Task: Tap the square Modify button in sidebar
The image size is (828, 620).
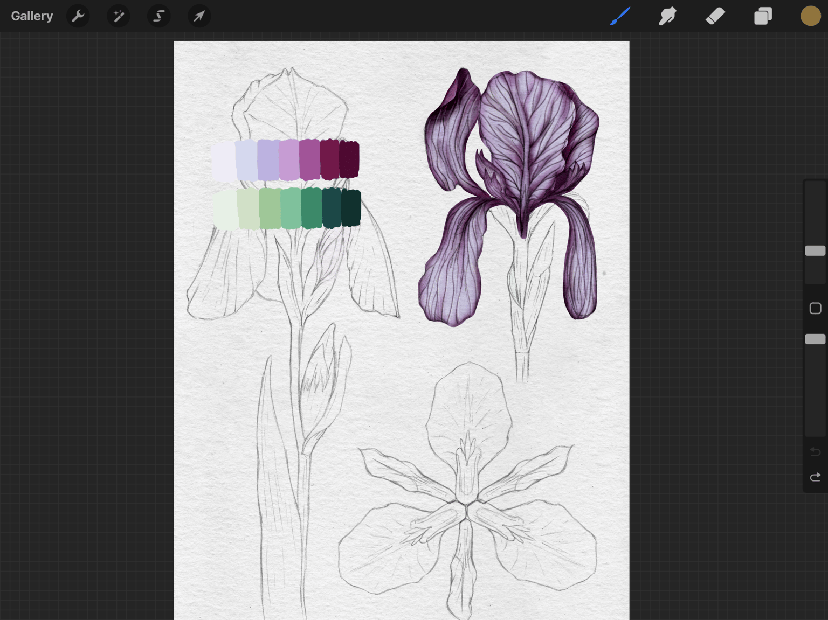Action: click(815, 308)
